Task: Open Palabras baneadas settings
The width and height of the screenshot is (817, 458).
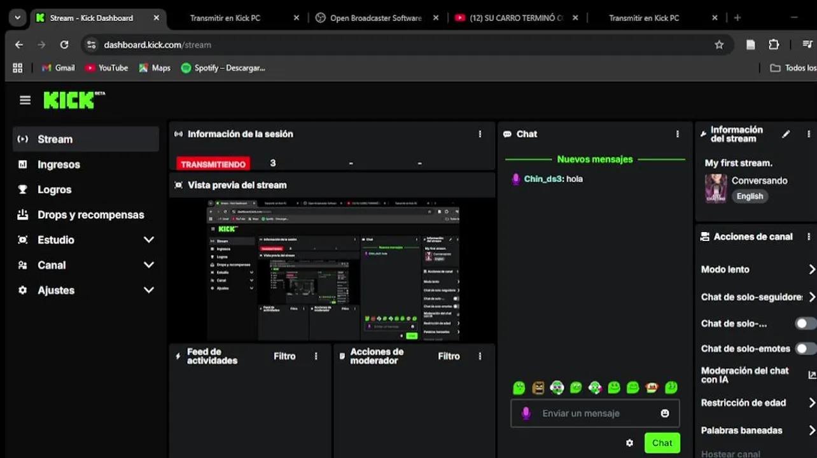Action: point(756,431)
